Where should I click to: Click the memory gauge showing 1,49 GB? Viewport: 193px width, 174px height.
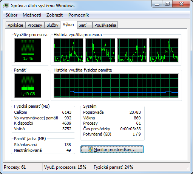pos(28,86)
